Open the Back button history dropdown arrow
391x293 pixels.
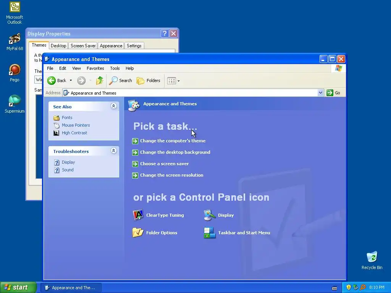pos(71,80)
